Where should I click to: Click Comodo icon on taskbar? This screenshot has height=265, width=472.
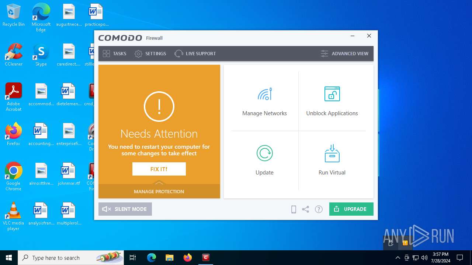pos(206,258)
